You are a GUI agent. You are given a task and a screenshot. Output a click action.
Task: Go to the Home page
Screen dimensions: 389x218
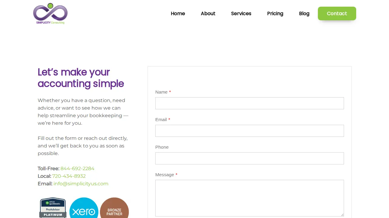(x=178, y=13)
